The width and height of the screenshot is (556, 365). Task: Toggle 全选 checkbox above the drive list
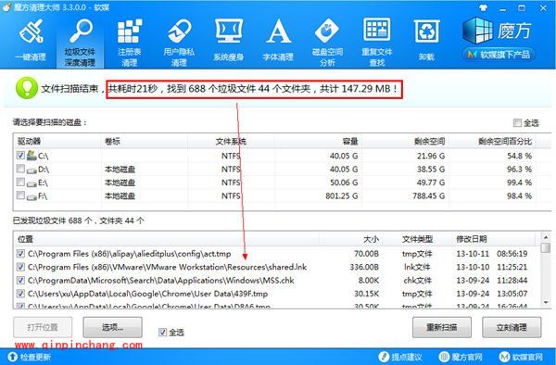517,123
